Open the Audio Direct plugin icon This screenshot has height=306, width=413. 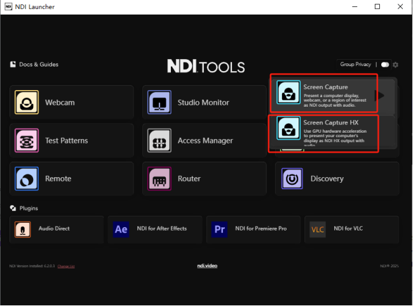(x=23, y=229)
